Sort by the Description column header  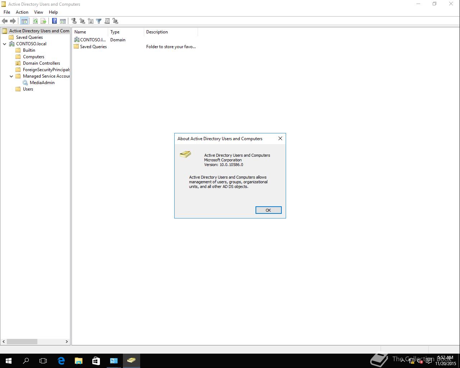tap(171, 32)
